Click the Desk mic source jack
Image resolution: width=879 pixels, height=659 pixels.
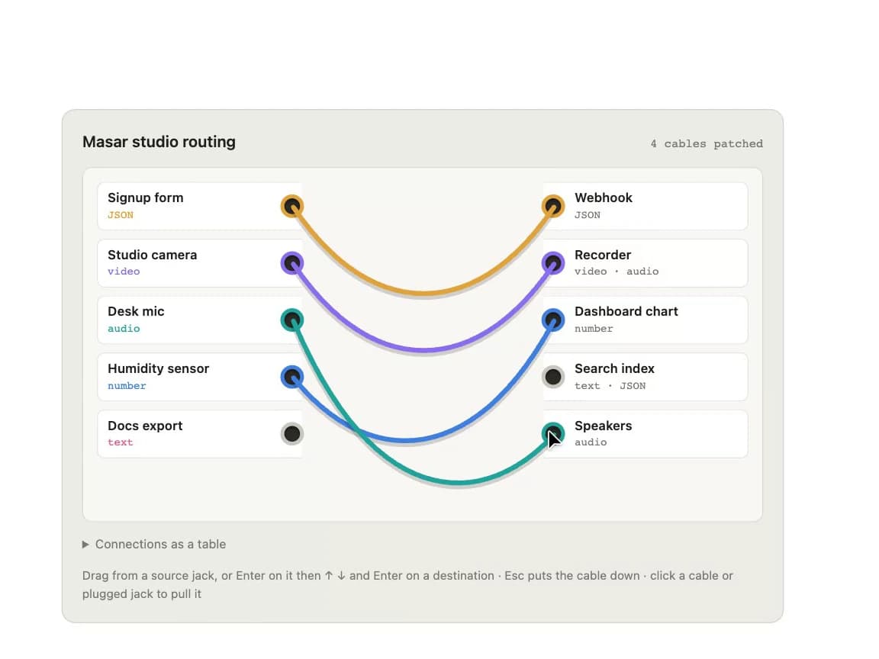pyautogui.click(x=292, y=320)
